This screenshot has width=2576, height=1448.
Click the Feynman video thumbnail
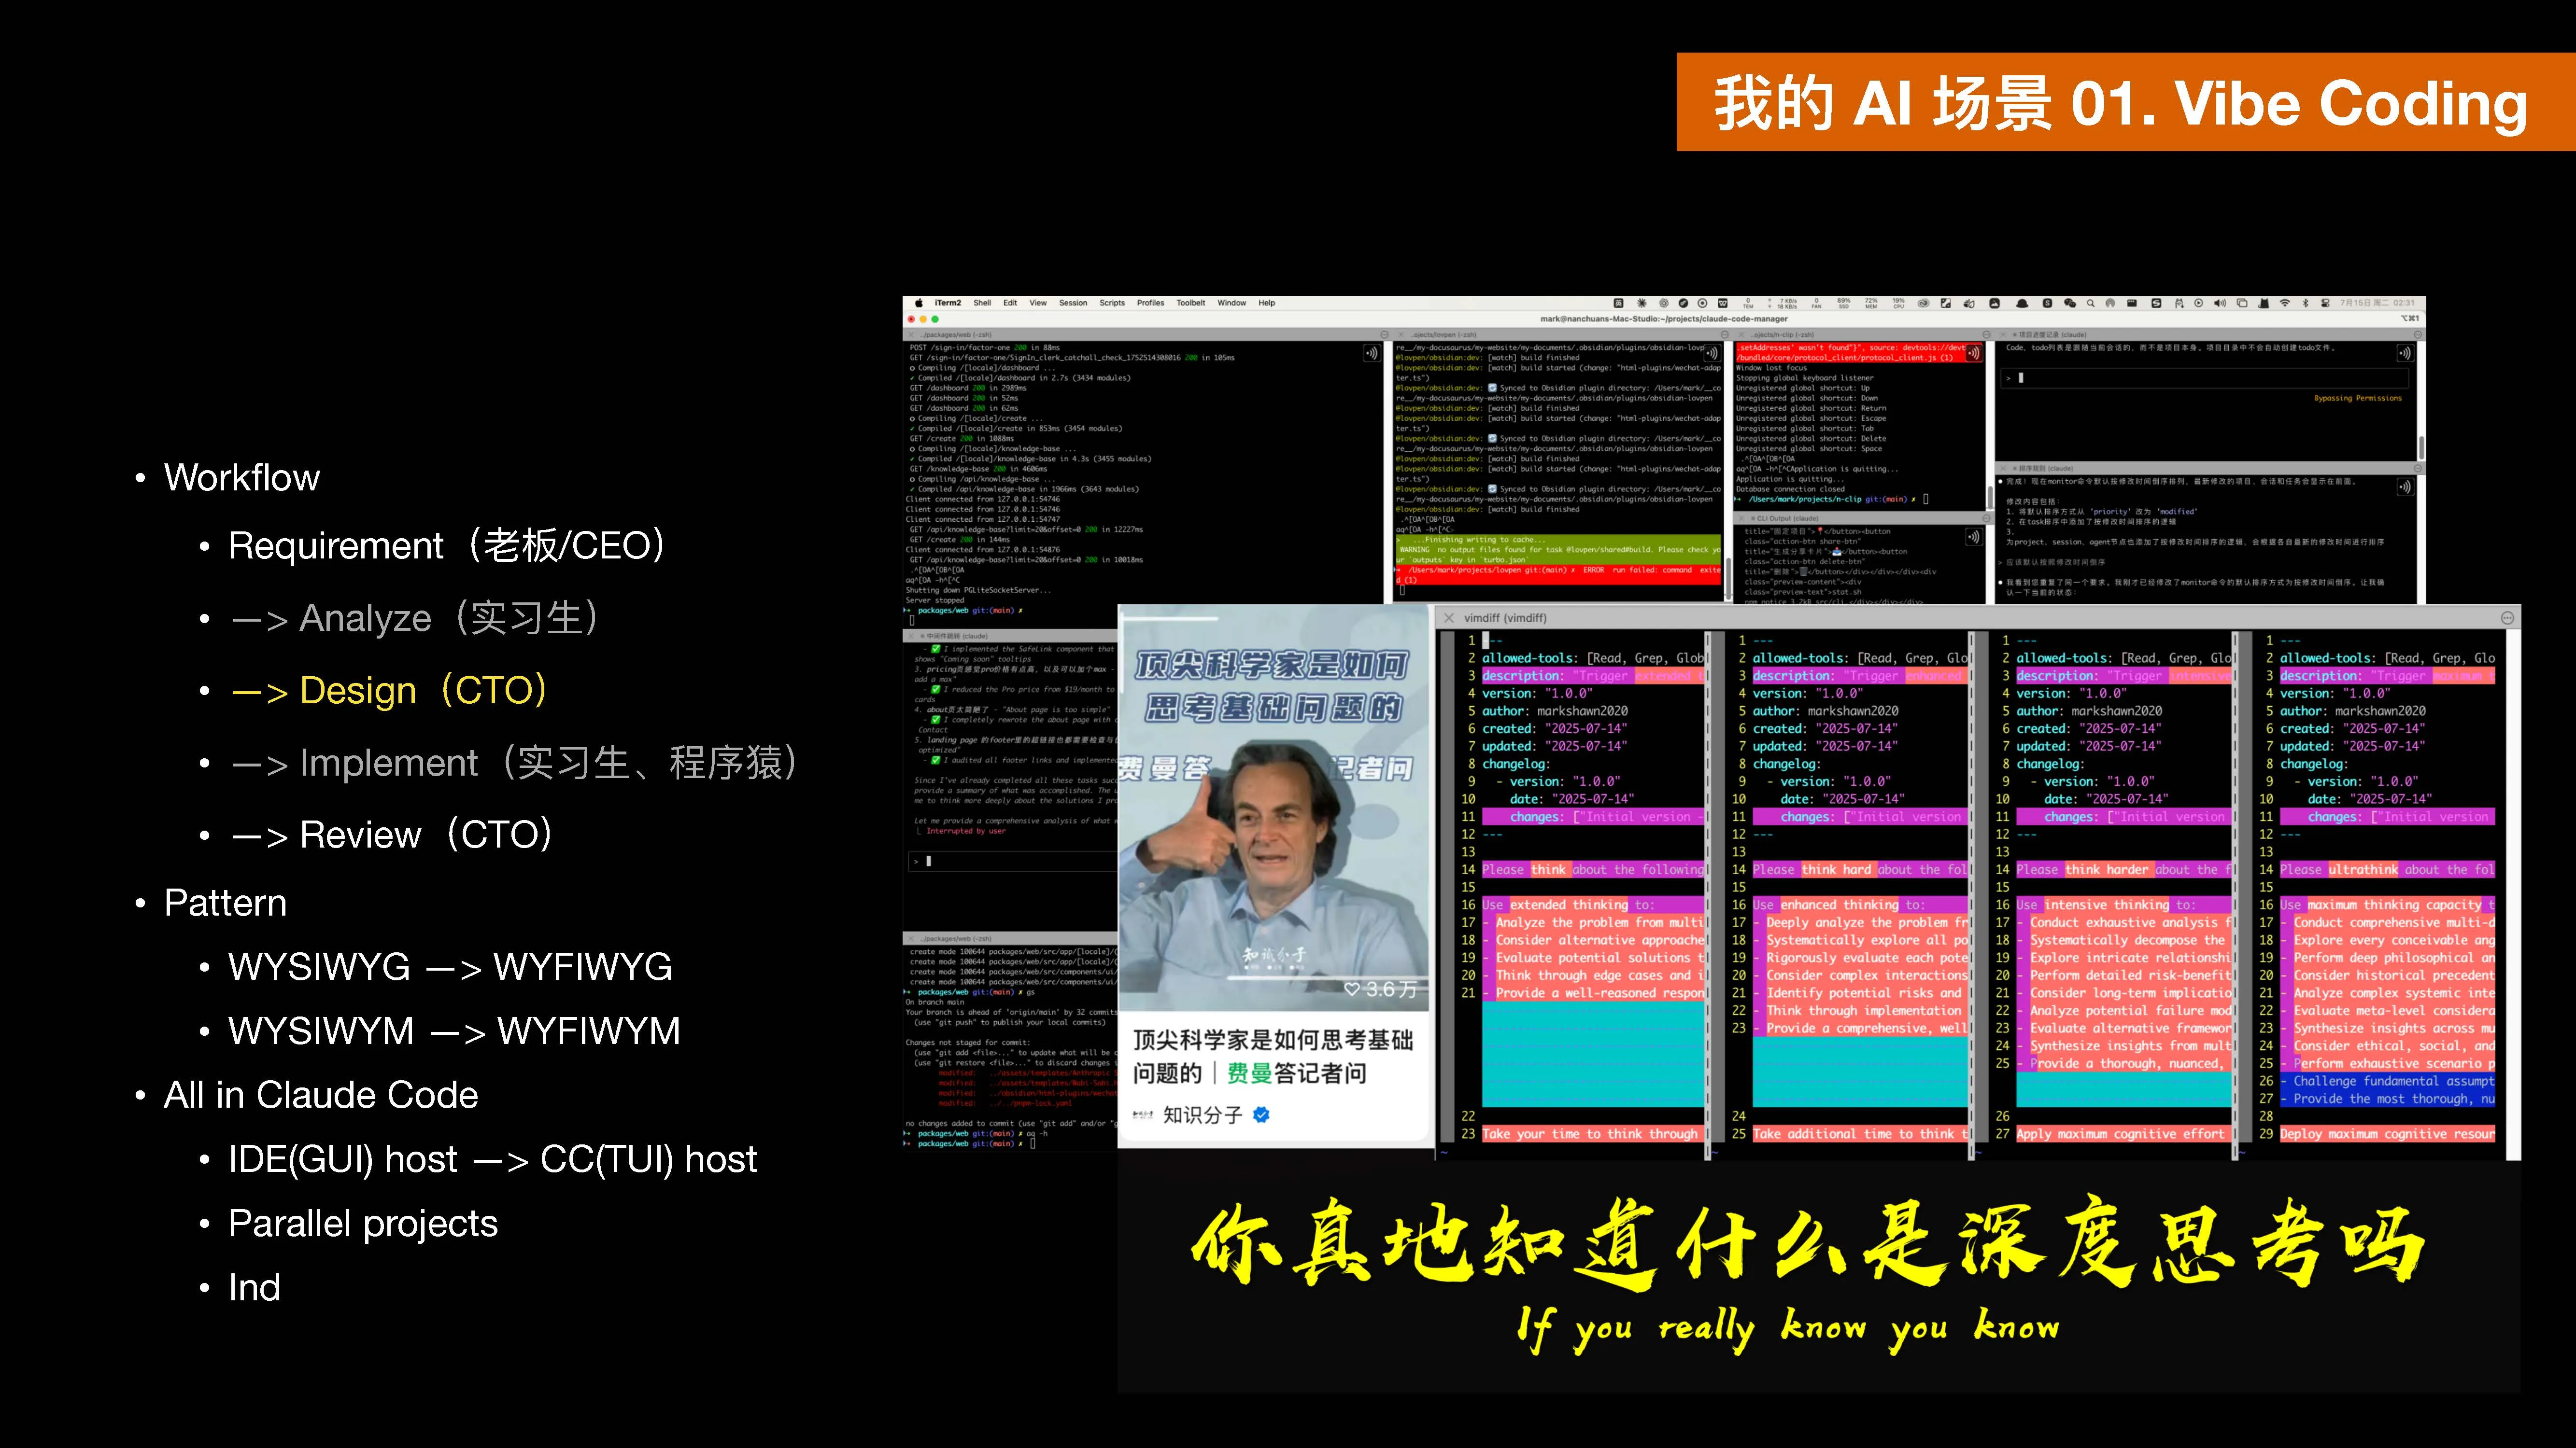[x=1274, y=808]
